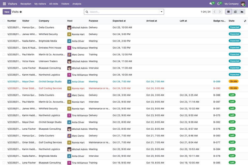
Task: Open the Analysis menu
Action: (77, 4)
